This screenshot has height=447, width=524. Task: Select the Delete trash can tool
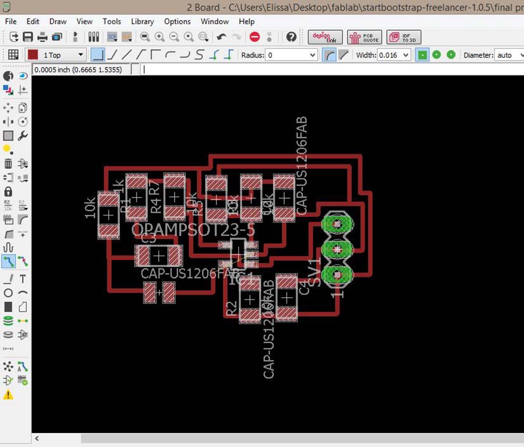(8, 164)
